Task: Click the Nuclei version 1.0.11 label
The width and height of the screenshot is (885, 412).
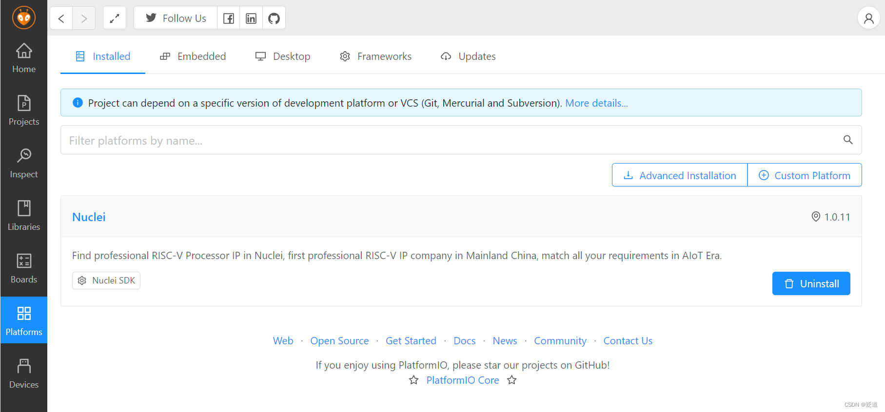Action: point(831,217)
